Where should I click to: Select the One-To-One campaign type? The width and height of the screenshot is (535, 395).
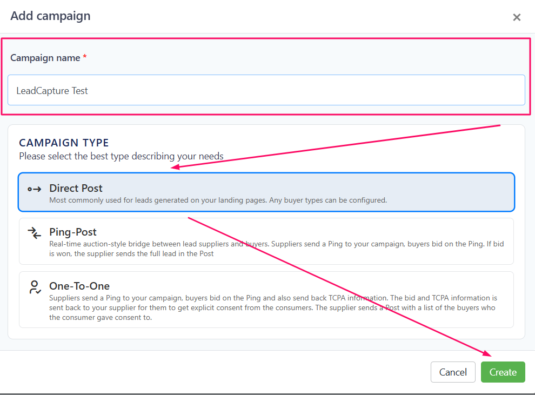point(266,300)
